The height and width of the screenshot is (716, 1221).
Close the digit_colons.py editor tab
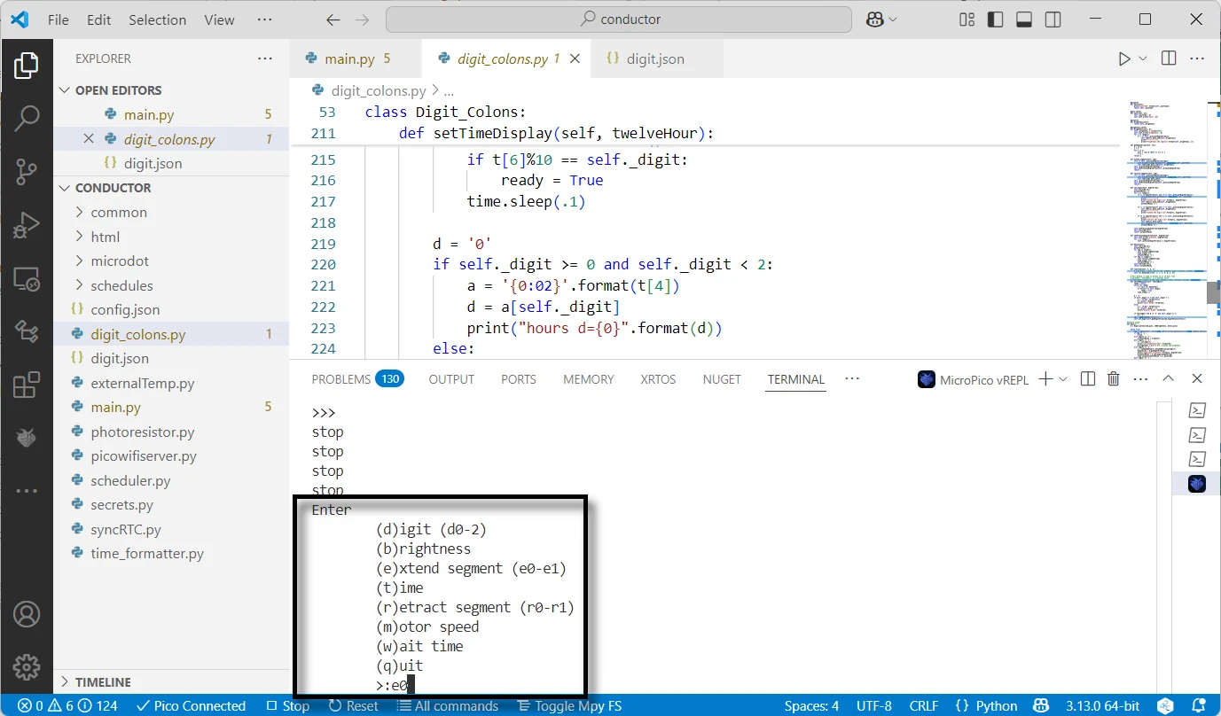point(575,58)
